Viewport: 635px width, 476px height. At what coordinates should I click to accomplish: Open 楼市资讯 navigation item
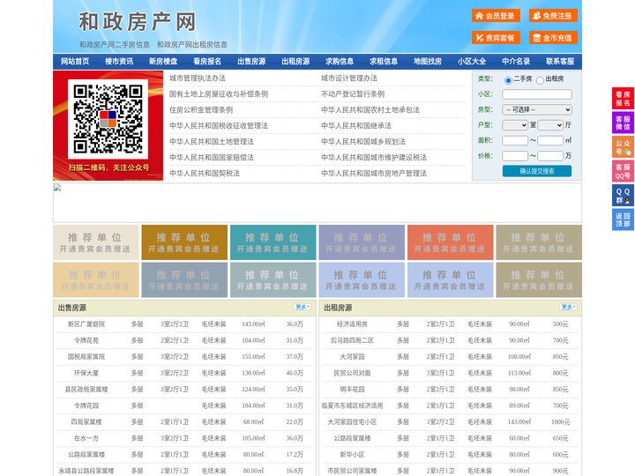click(119, 62)
